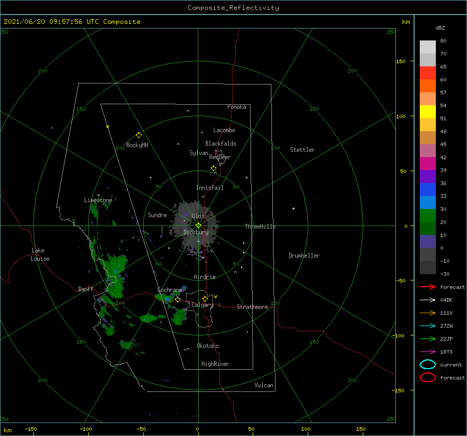The image size is (467, 436).
Task: Click the gray ground clutter around Olds
Action: 195,229
